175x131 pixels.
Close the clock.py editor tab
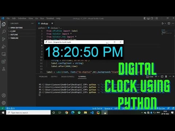pos(52,23)
